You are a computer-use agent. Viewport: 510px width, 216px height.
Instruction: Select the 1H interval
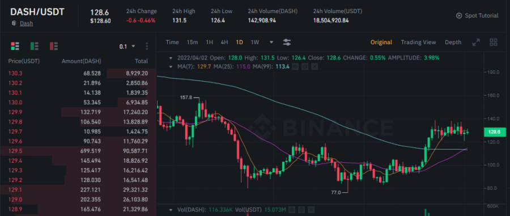(210, 43)
